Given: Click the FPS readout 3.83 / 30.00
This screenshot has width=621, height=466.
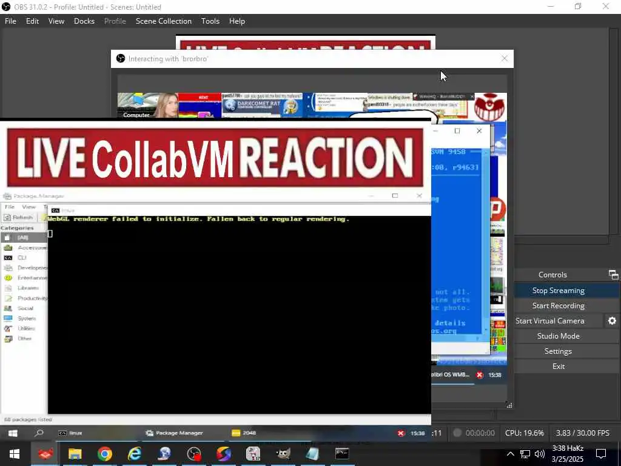Looking at the screenshot, I should 582,433.
